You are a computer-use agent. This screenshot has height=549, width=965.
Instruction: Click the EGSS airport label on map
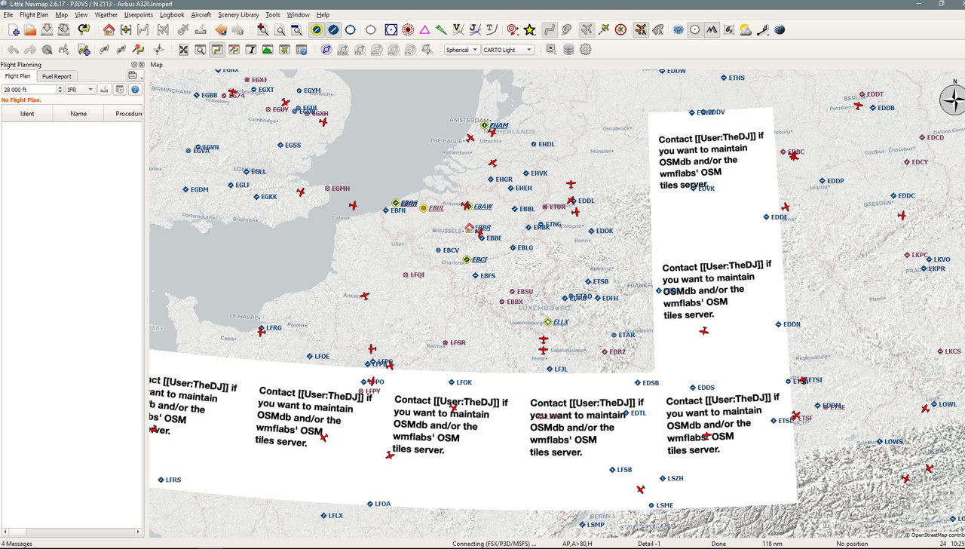(293, 146)
